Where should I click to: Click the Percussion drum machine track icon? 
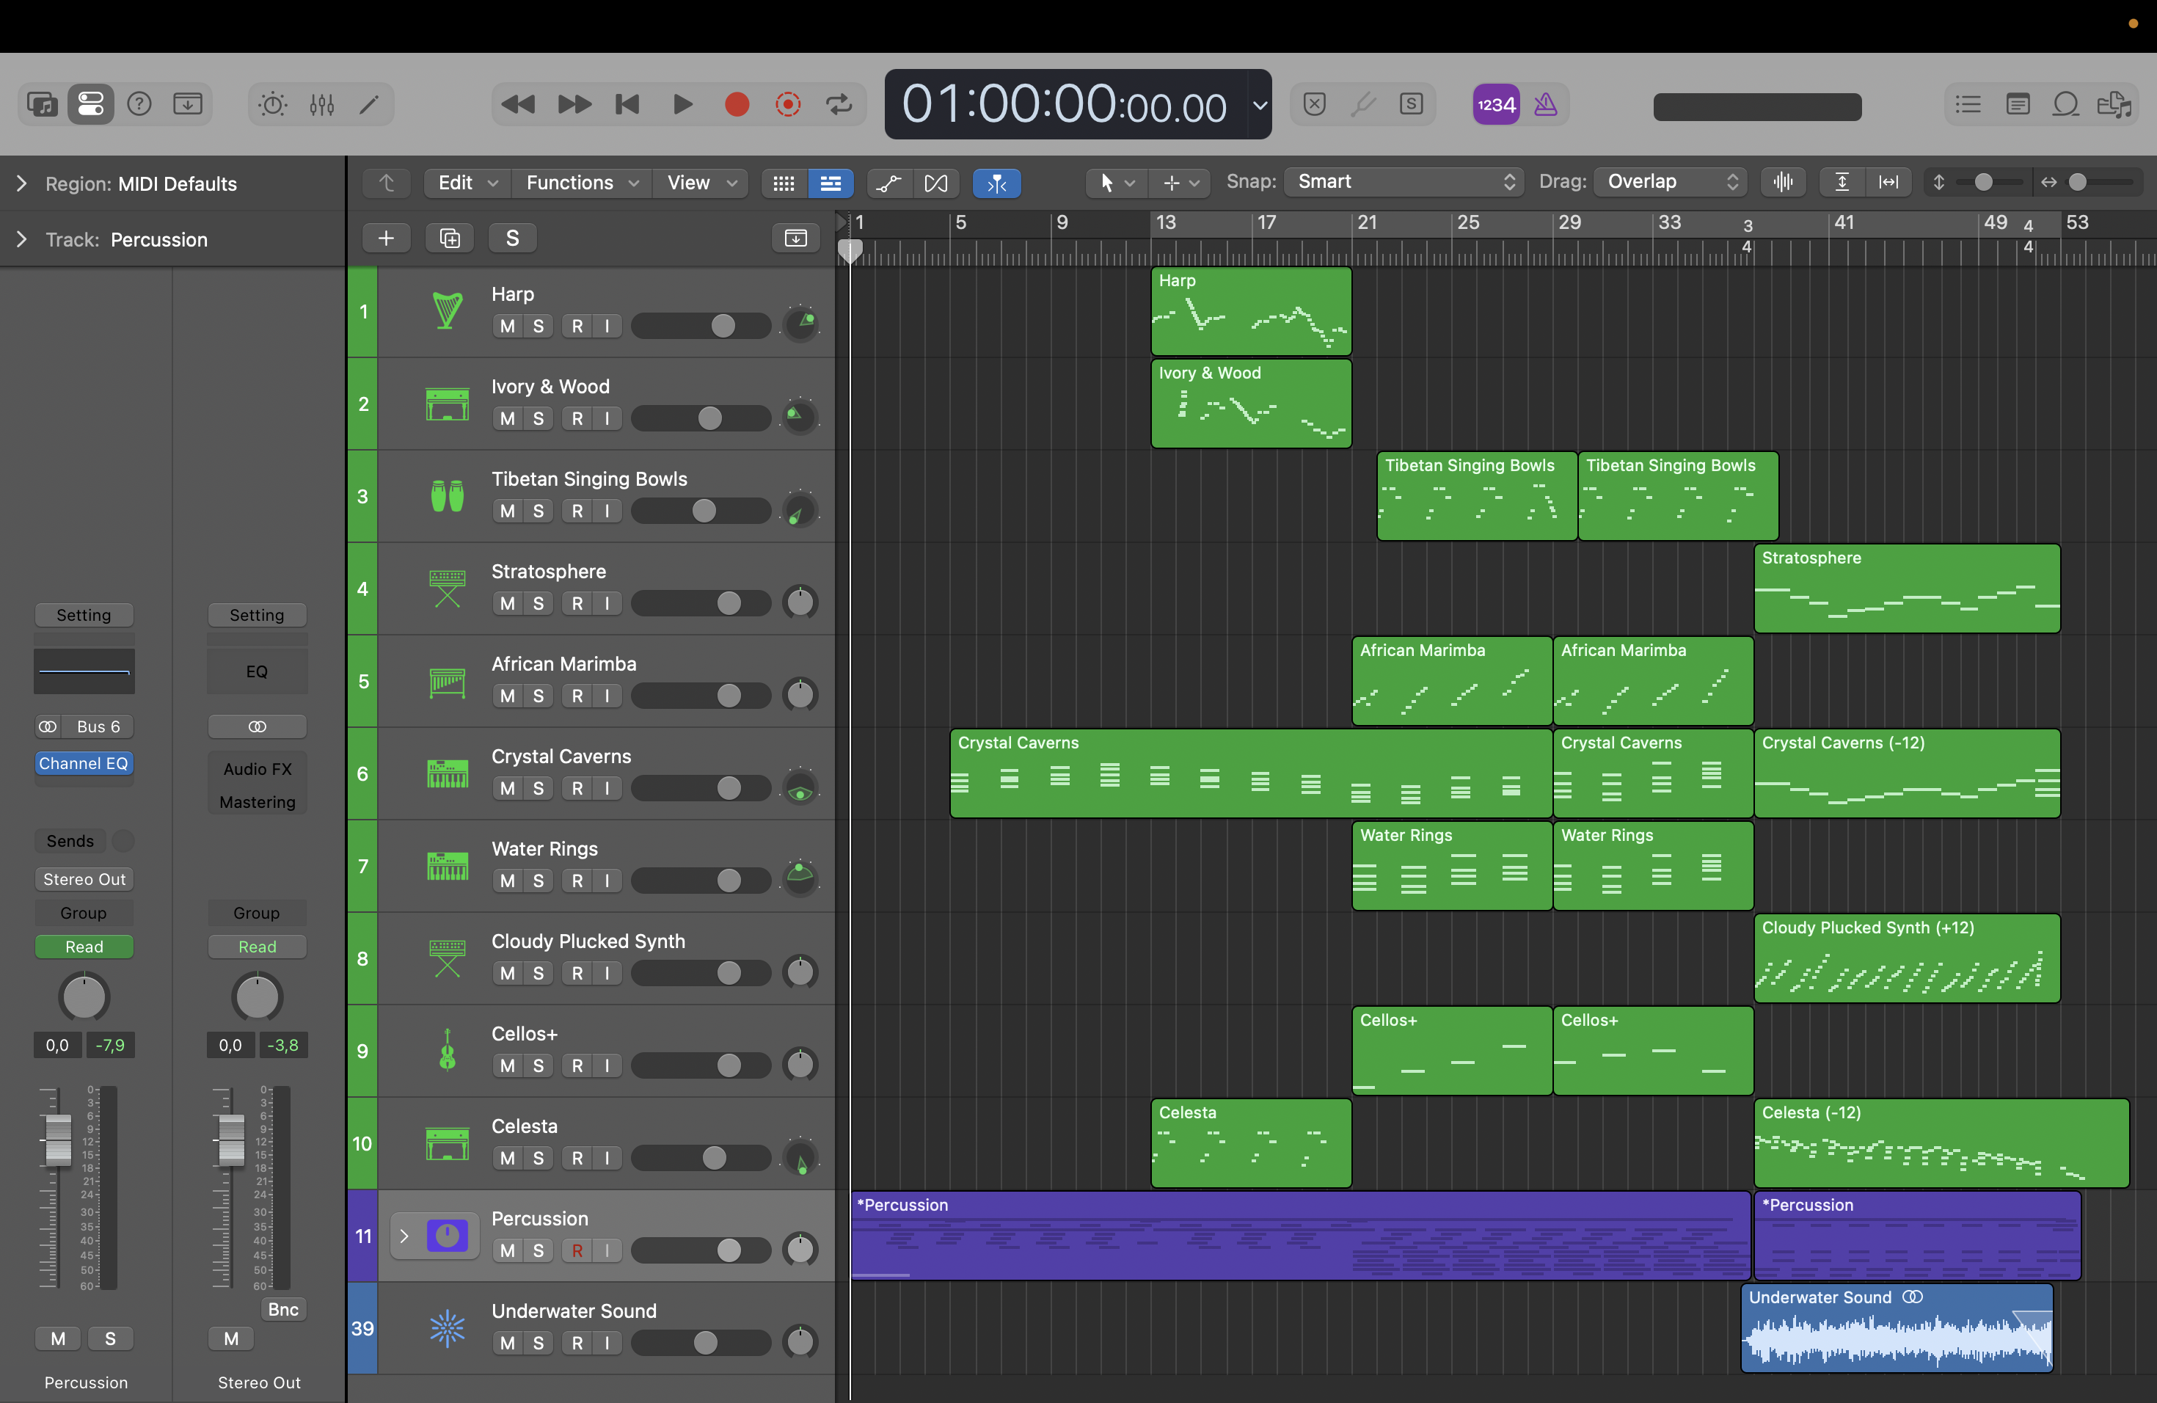click(447, 1235)
